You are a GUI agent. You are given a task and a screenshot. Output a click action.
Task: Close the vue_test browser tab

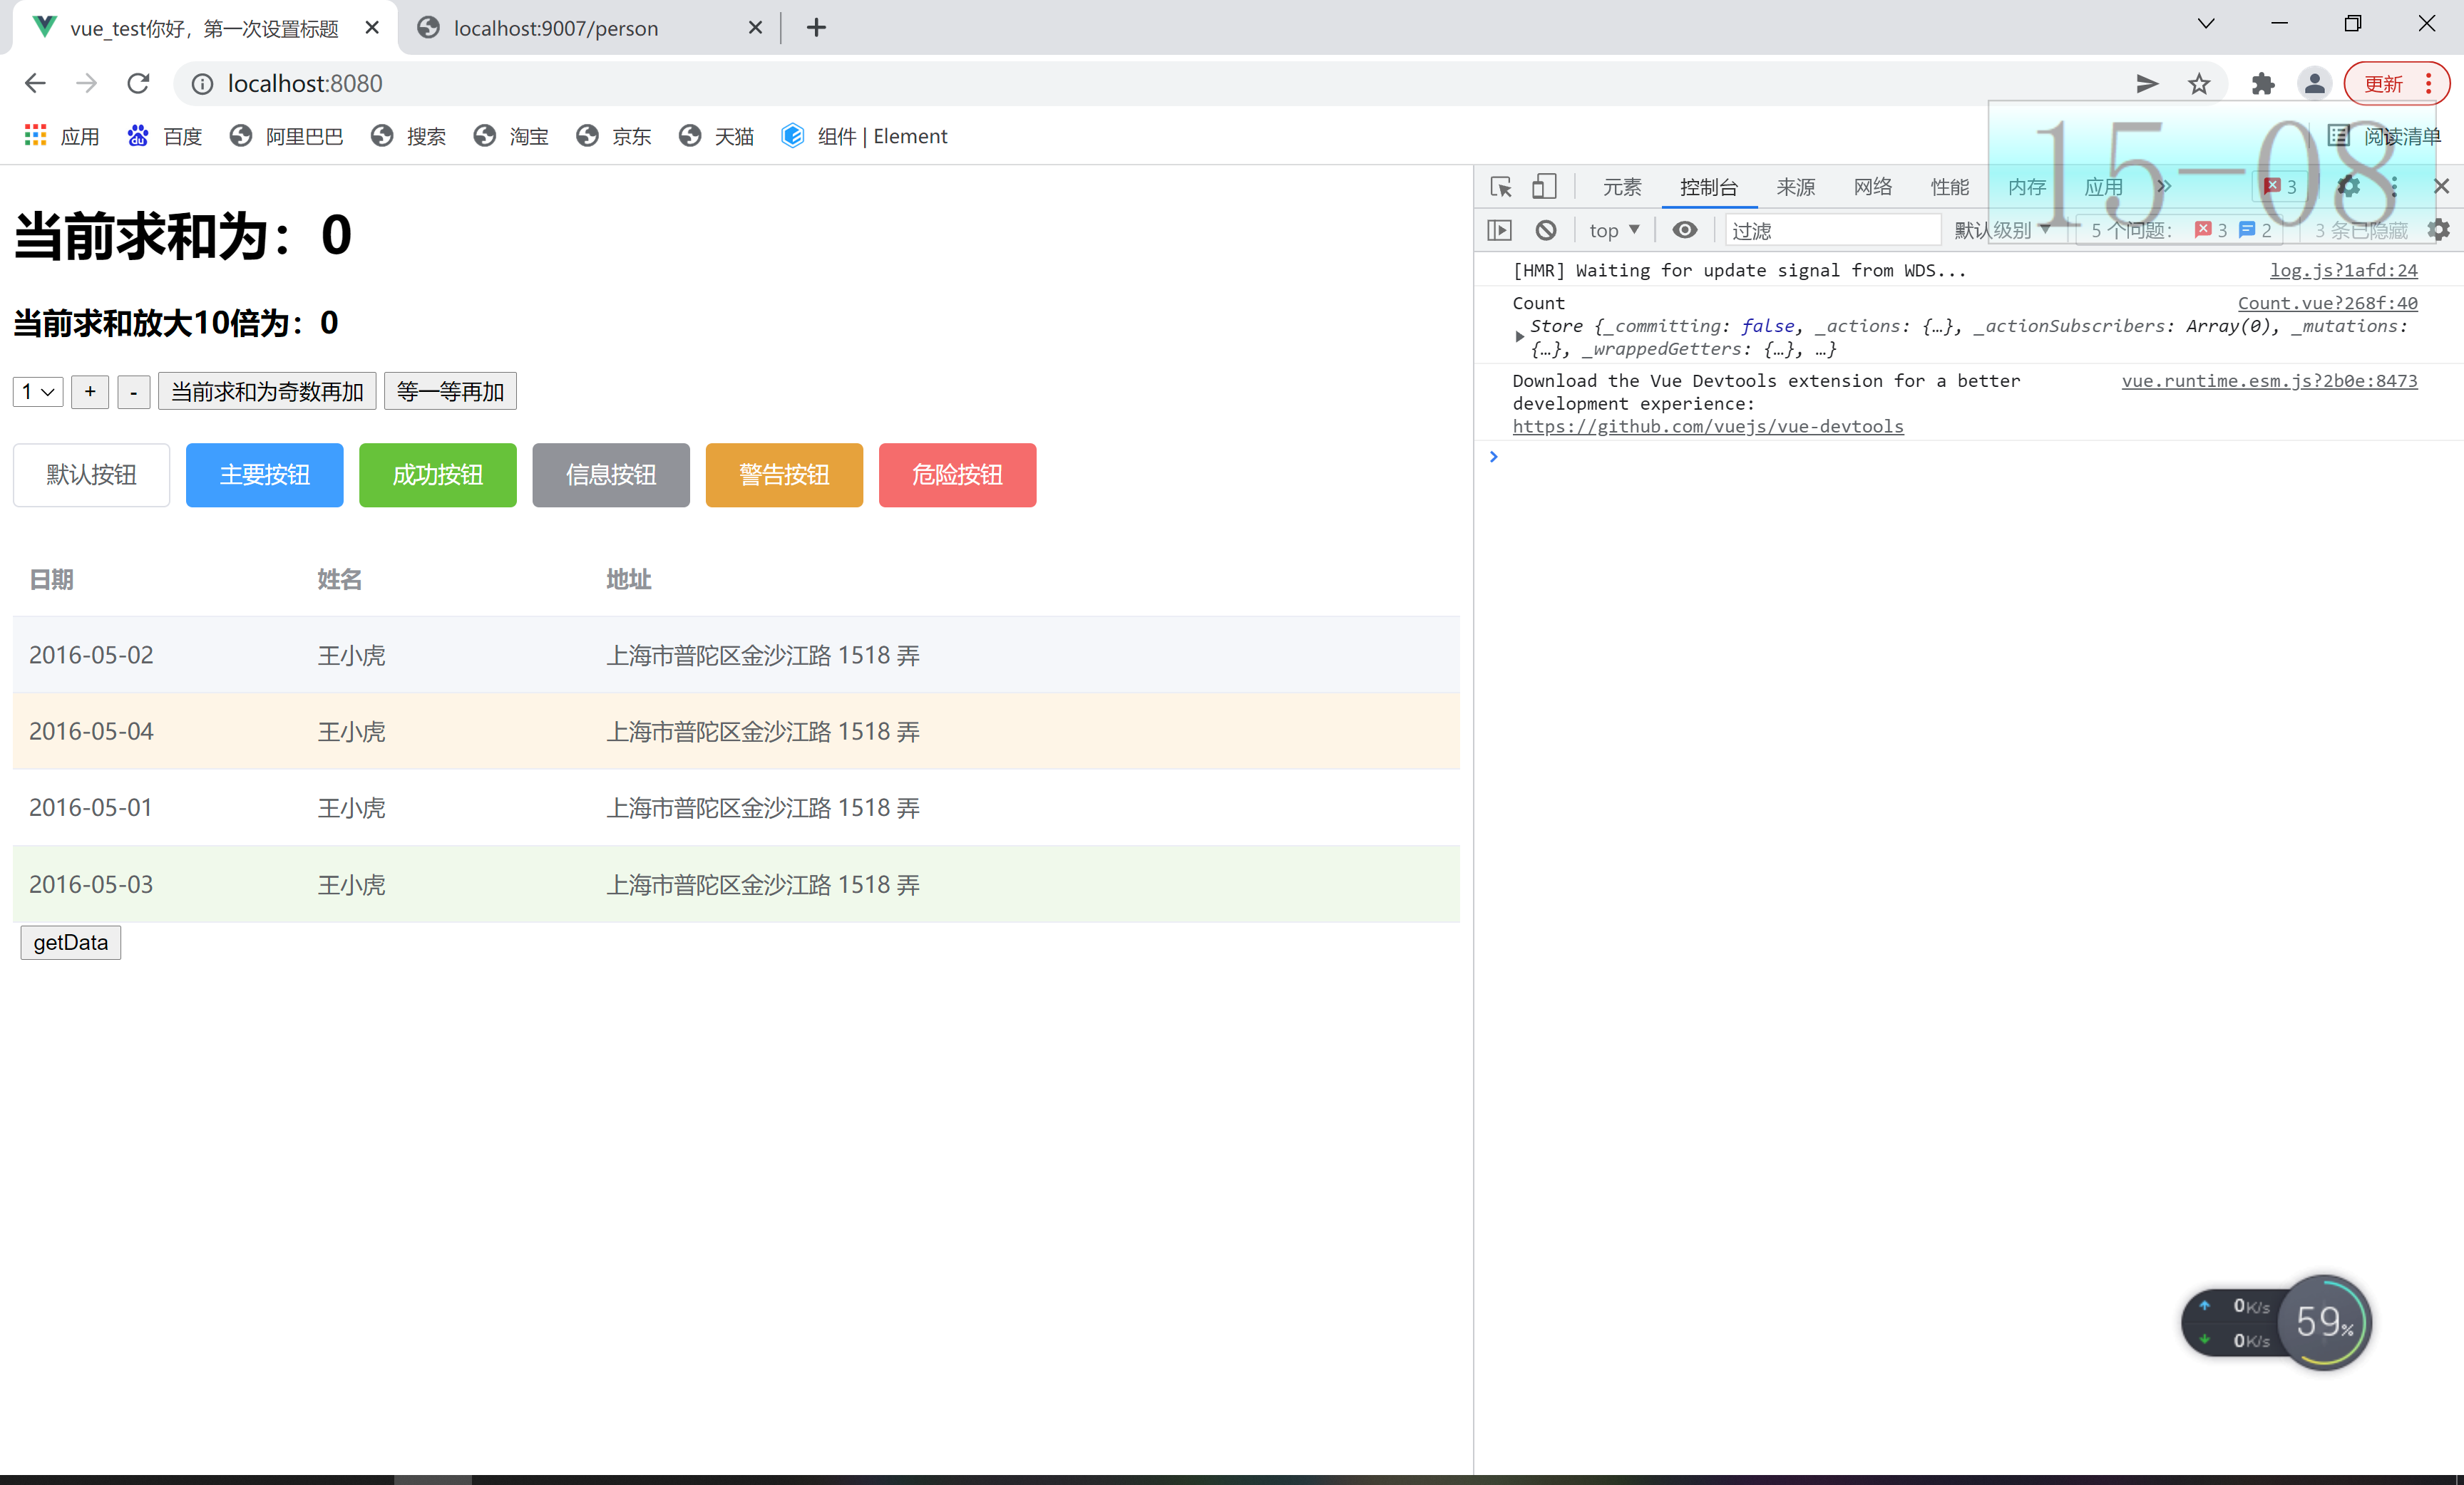pyautogui.click(x=372, y=28)
